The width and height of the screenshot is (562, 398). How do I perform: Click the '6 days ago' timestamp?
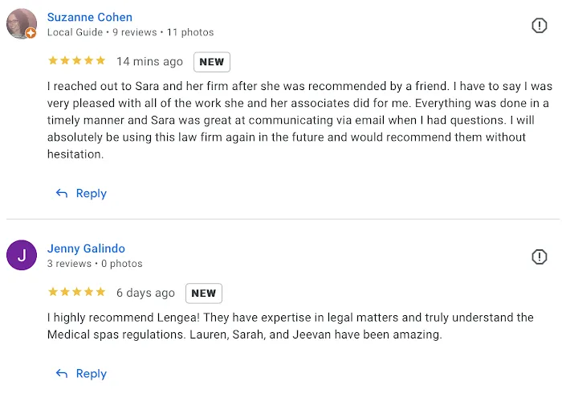[x=145, y=293]
